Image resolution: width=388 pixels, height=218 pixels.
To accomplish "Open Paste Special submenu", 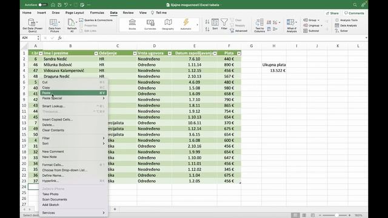I will 73,98.
